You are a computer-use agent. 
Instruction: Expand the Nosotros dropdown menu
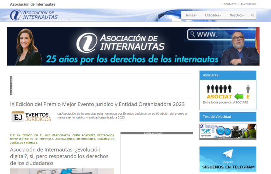tap(237, 15)
